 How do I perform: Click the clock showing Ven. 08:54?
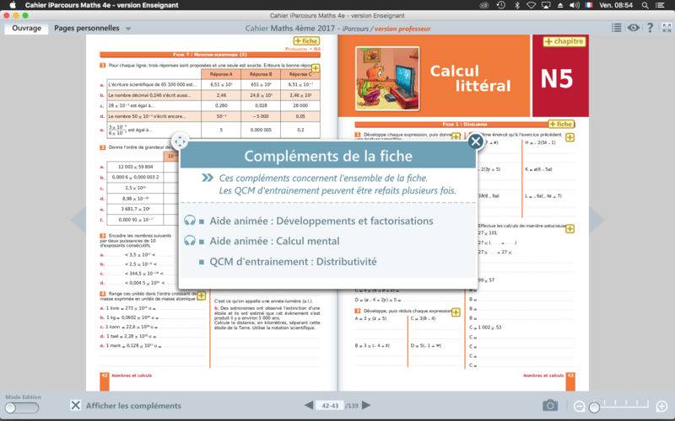click(616, 5)
